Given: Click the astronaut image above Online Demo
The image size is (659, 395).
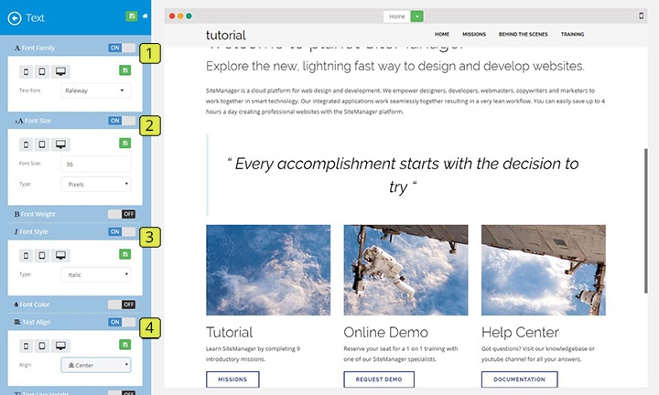Looking at the screenshot, I should (x=405, y=270).
